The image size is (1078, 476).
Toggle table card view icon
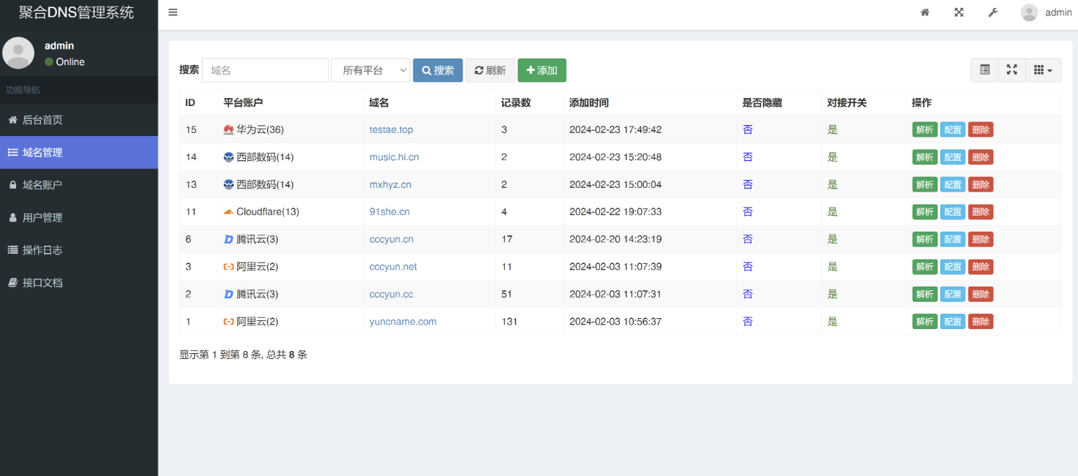[984, 70]
